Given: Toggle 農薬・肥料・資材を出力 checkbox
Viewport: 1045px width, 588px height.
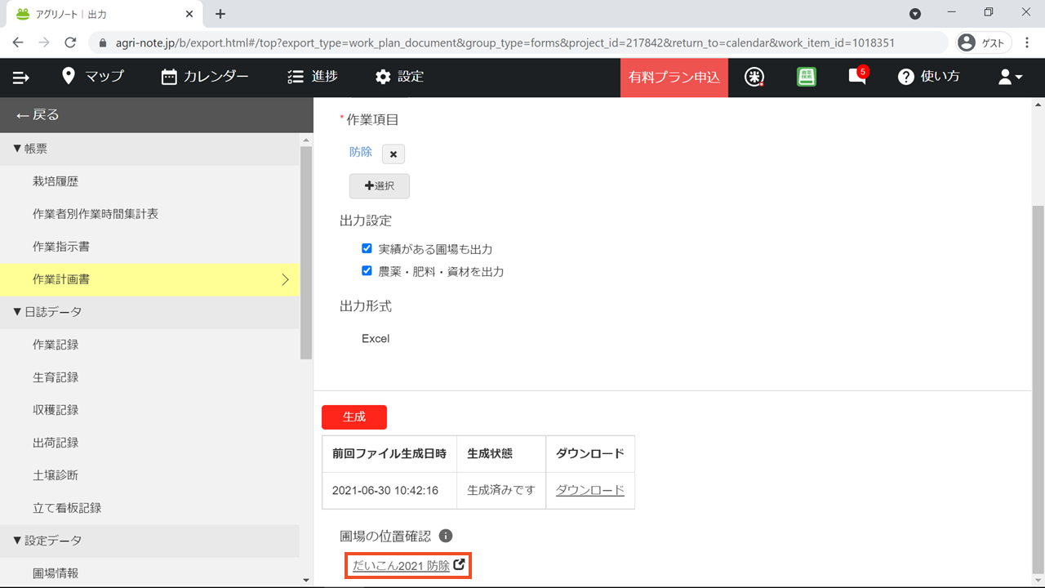Looking at the screenshot, I should pos(367,270).
